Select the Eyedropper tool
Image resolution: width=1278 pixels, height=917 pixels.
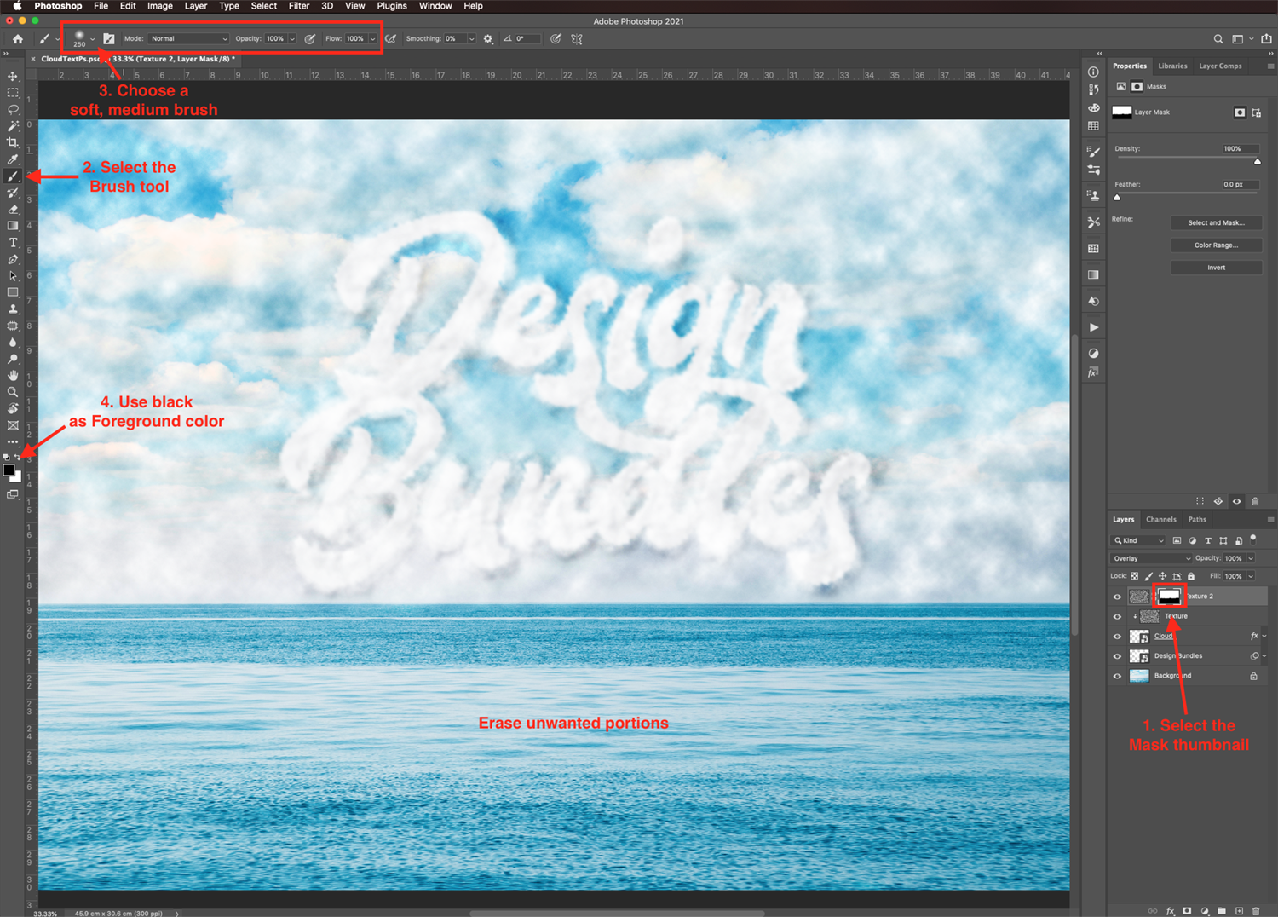click(x=13, y=159)
